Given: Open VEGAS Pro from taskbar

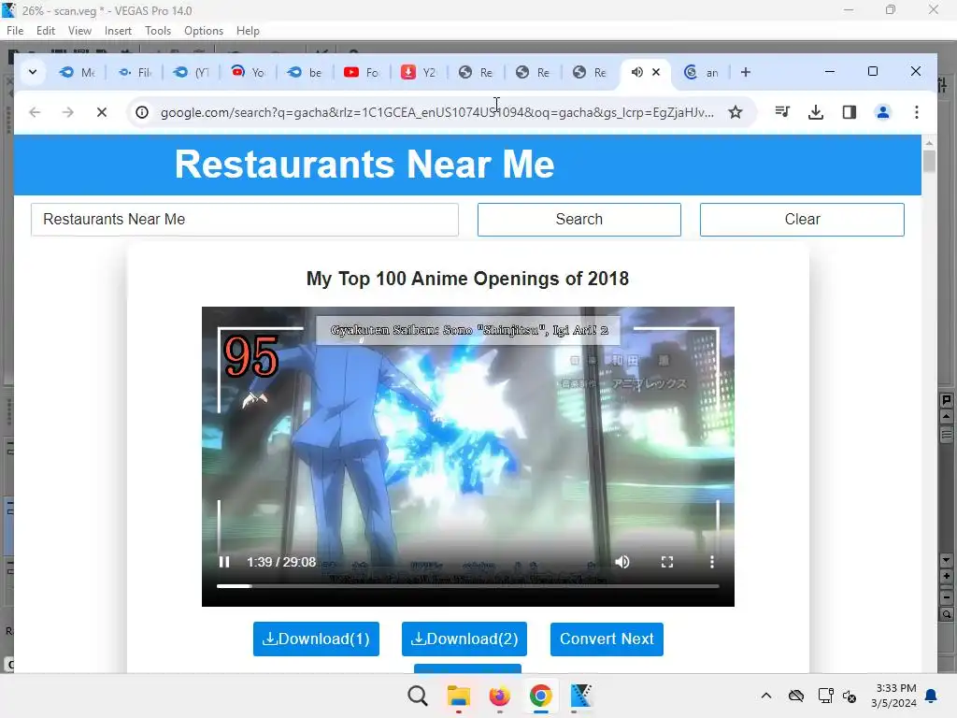Looking at the screenshot, I should (x=580, y=696).
